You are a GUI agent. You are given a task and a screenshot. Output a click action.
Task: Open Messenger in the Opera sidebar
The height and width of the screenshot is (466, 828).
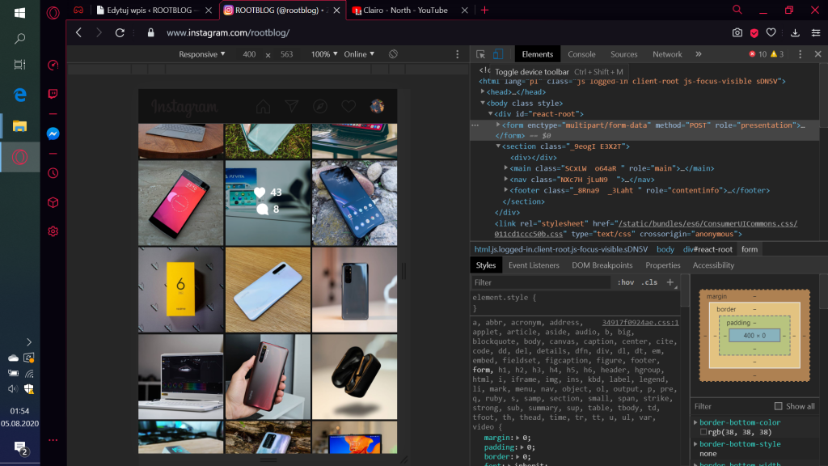coord(53,133)
